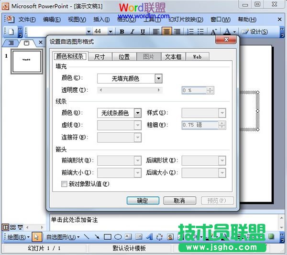Image resolution: width=287 pixels, height=255 pixels.
Task: Open the 视图(V) menu
Action: click(x=77, y=20)
